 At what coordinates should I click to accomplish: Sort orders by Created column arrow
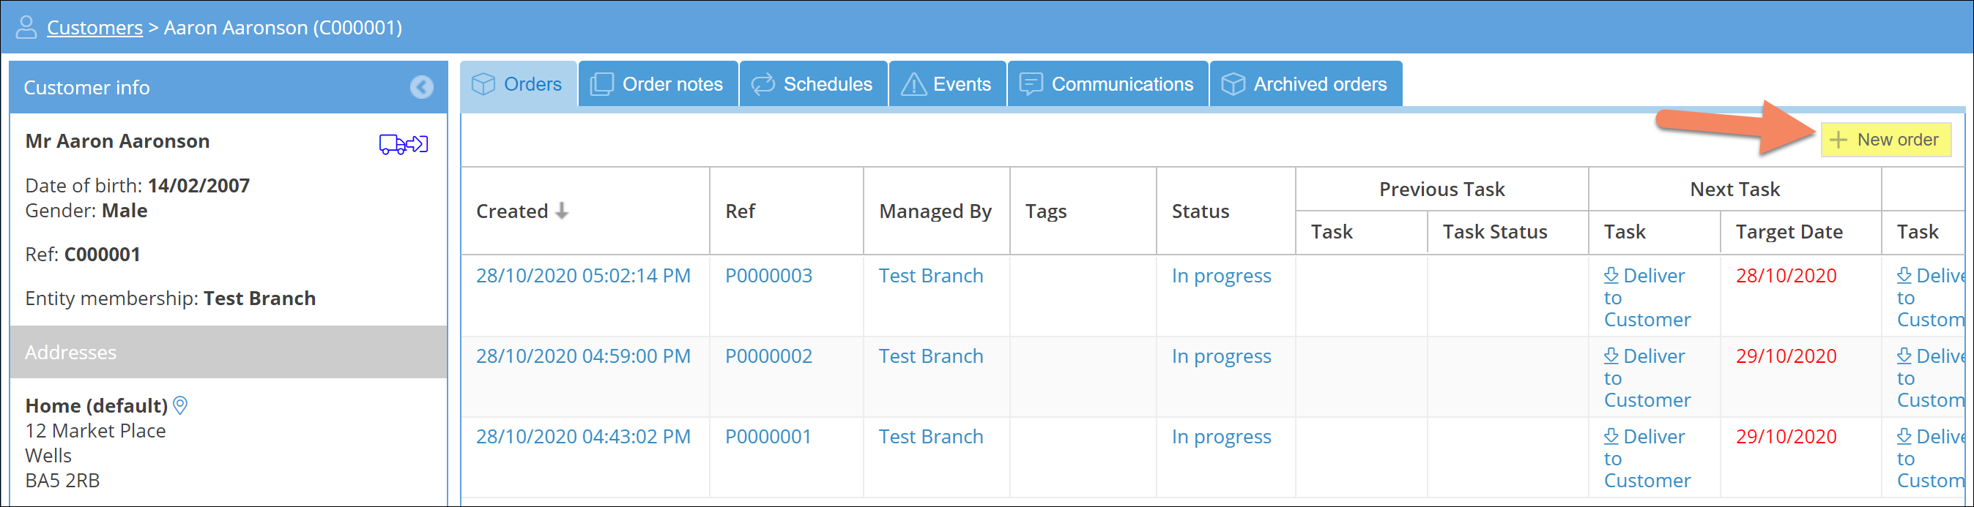click(x=562, y=211)
